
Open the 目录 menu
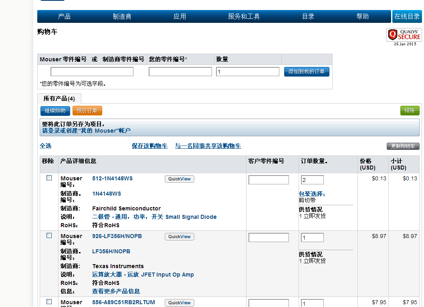pyautogui.click(x=308, y=16)
